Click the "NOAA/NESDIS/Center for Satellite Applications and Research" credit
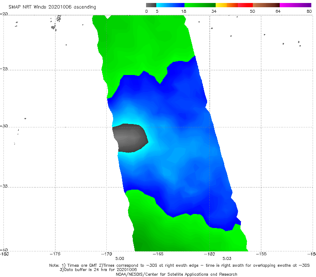The image size is (316, 277). (176, 274)
